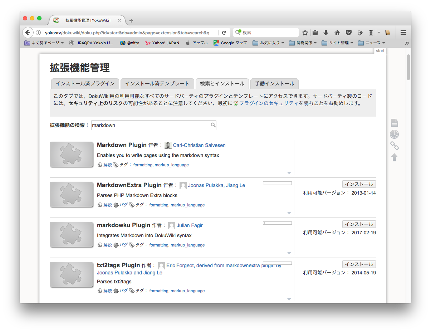431x332 pixels.
Task: Open Google マップ bookmark
Action: click(x=230, y=43)
